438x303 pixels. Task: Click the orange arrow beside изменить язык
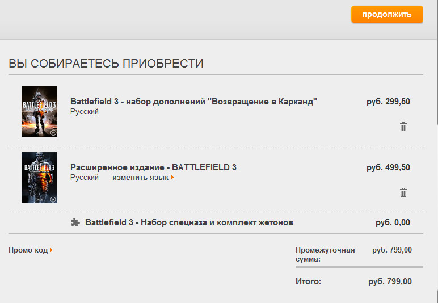pos(172,178)
